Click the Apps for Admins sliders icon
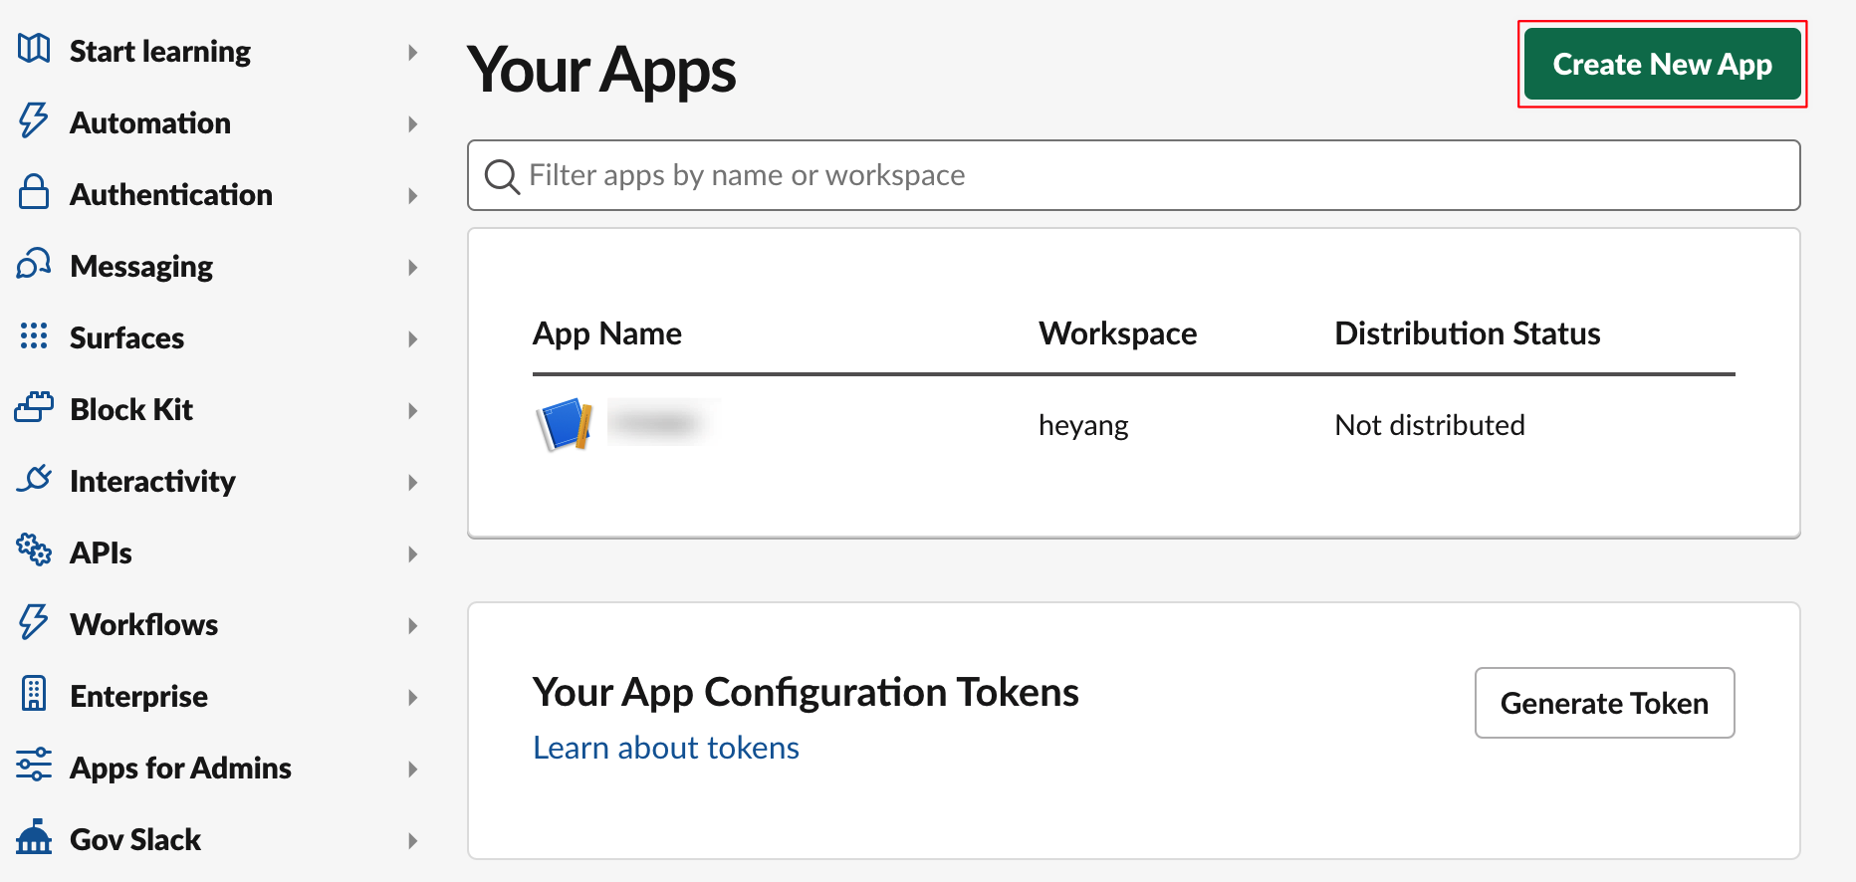The height and width of the screenshot is (882, 1856). click(34, 766)
